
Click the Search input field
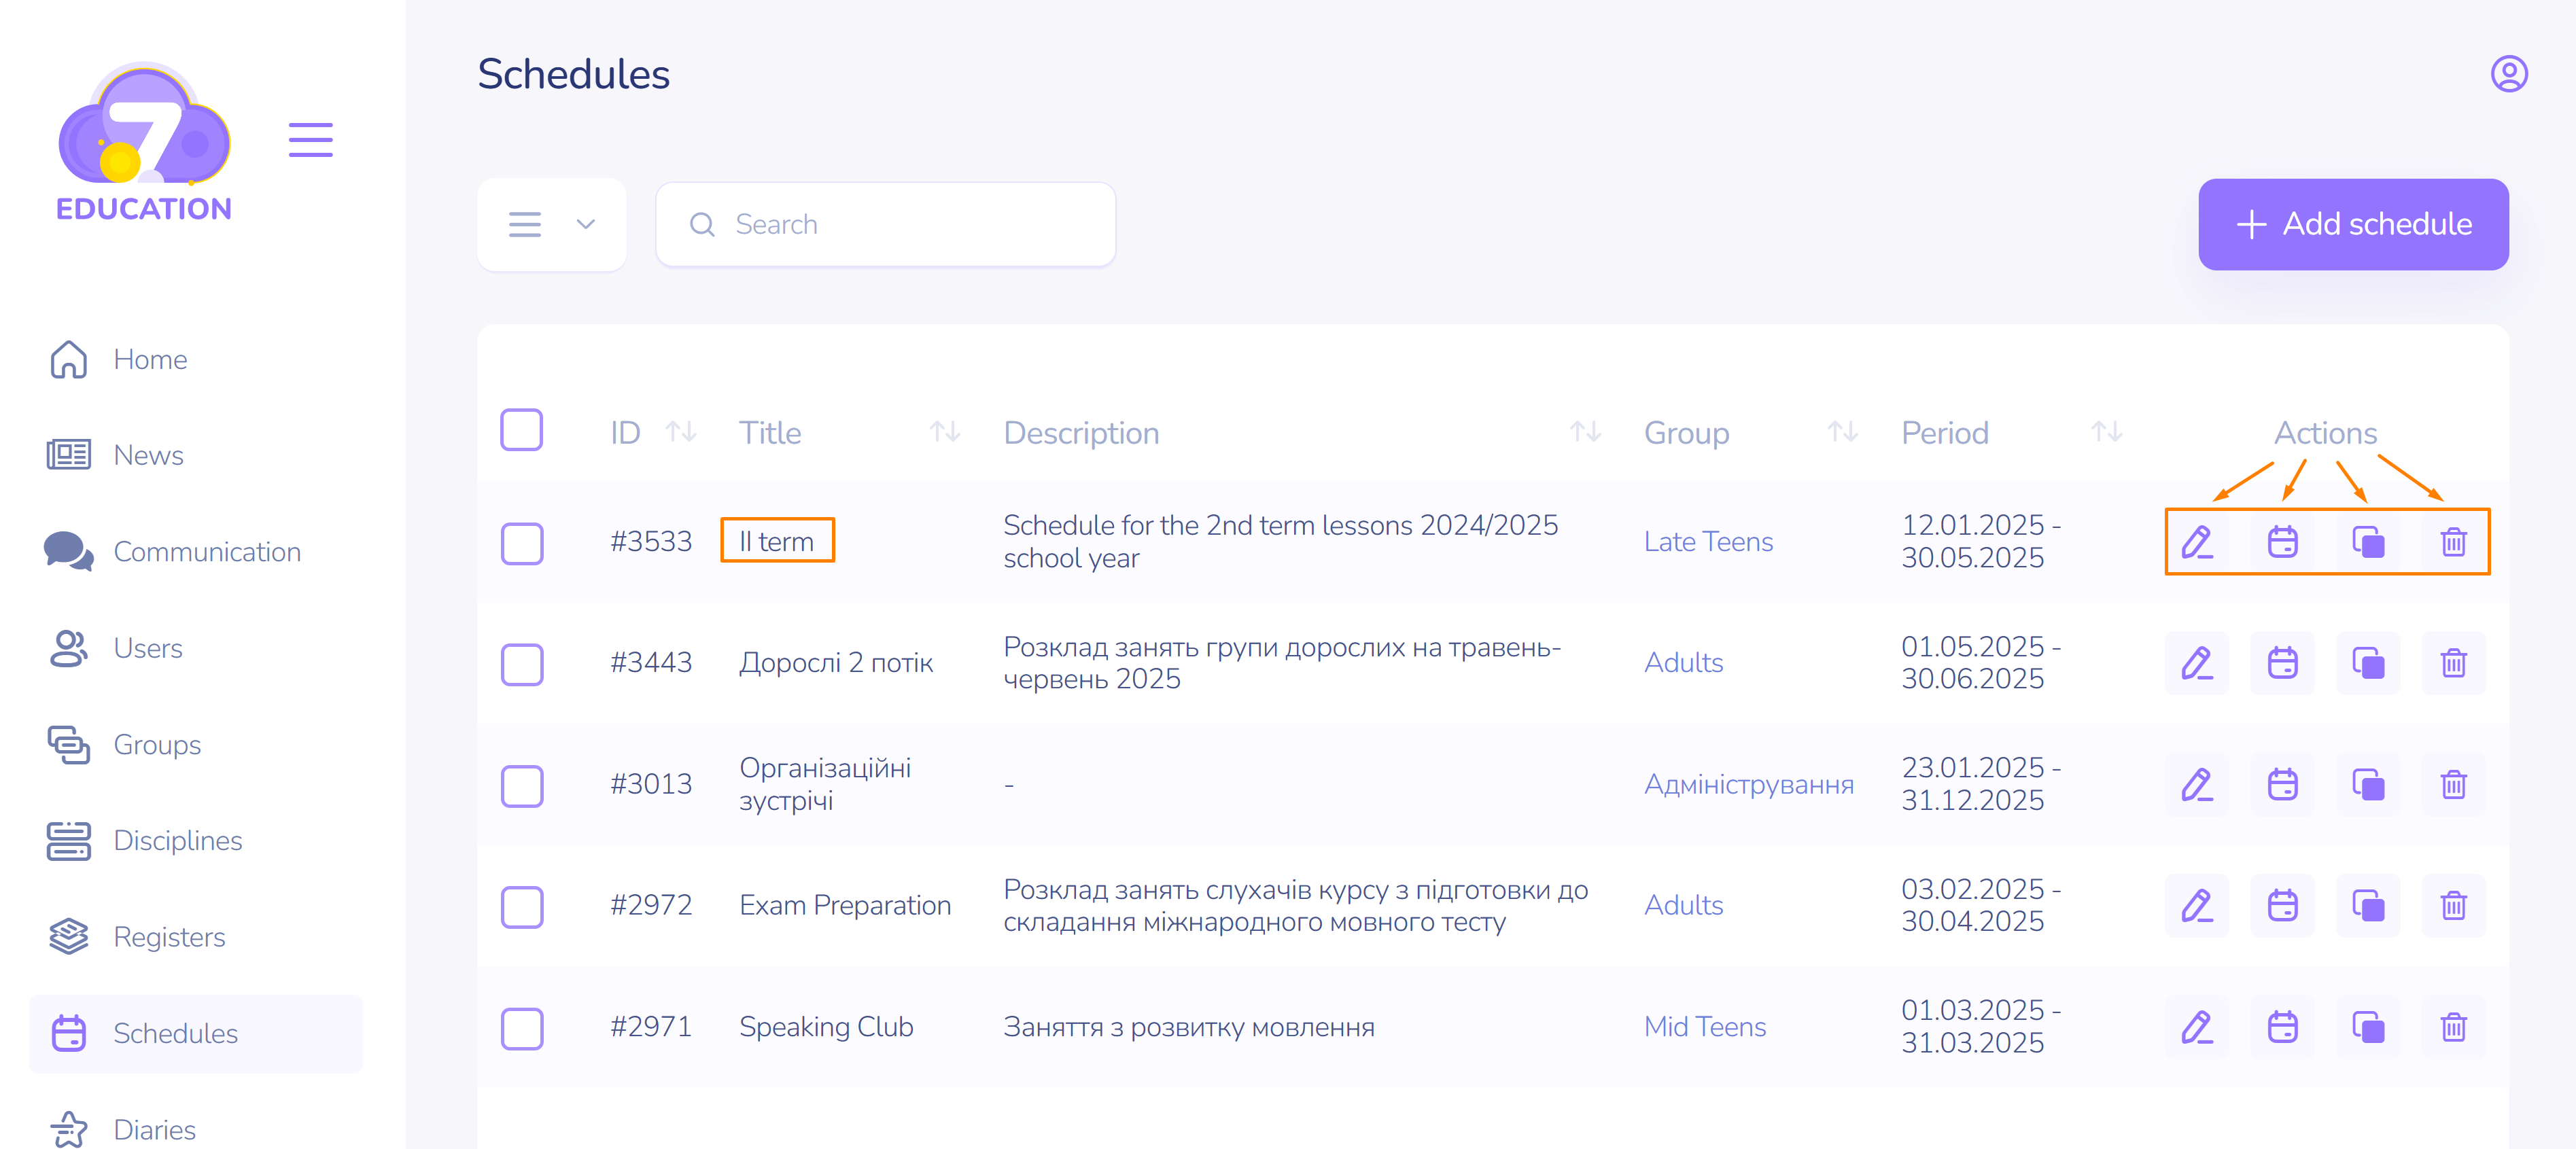coord(885,225)
